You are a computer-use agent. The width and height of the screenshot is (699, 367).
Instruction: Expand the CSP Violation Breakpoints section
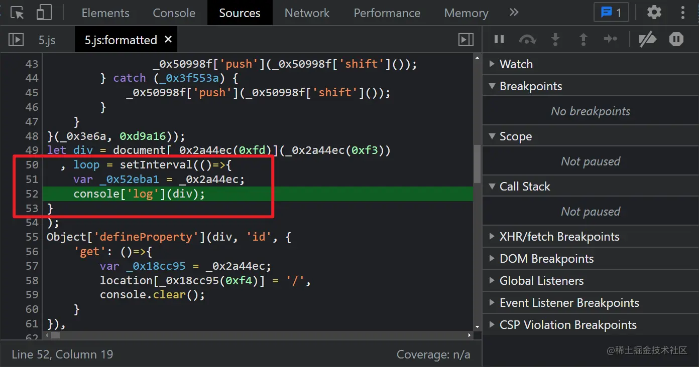pyautogui.click(x=591, y=325)
